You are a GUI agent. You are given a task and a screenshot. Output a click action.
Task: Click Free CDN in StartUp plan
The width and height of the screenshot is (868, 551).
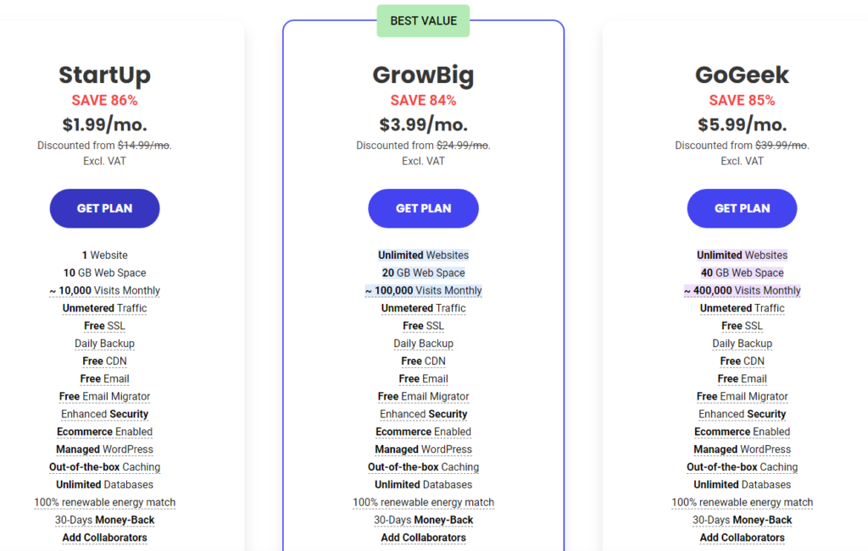[x=104, y=361]
